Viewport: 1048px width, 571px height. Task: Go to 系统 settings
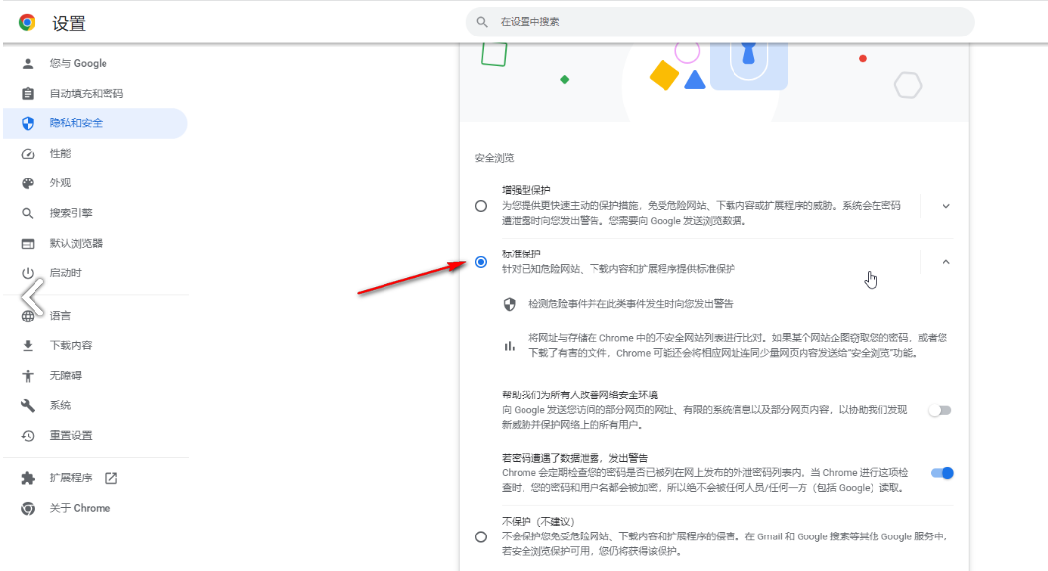[x=96, y=406]
